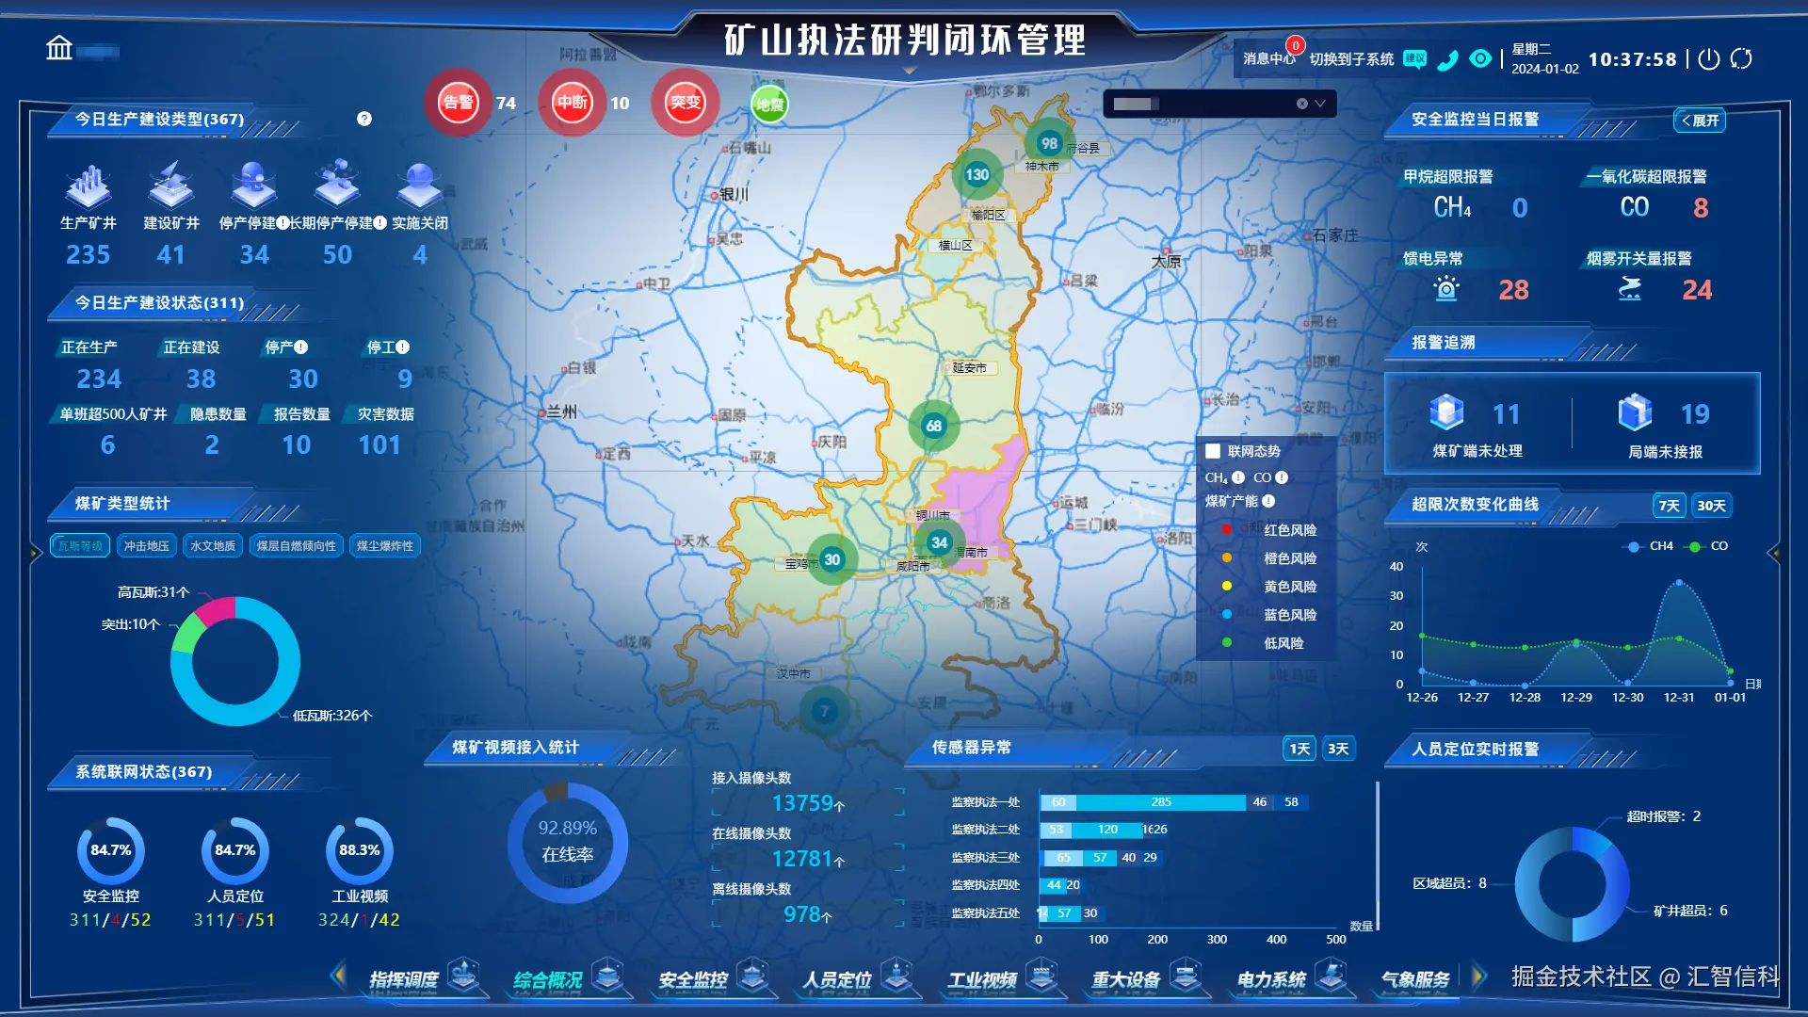Click the 建议 suggestion chat icon

point(1414,58)
